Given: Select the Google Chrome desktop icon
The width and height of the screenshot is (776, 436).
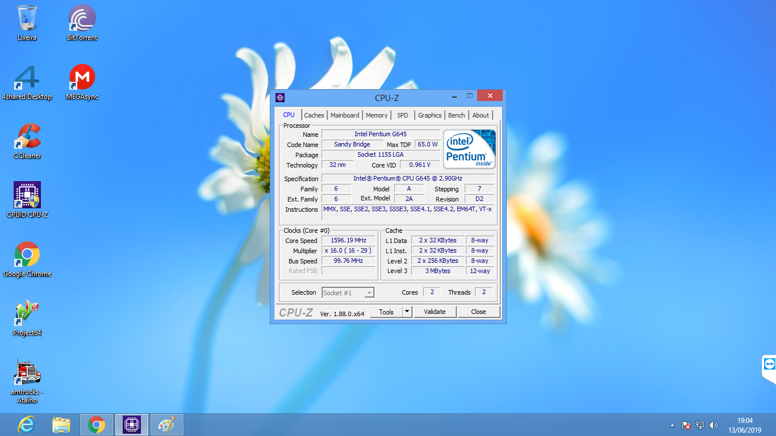Looking at the screenshot, I should pyautogui.click(x=27, y=259).
